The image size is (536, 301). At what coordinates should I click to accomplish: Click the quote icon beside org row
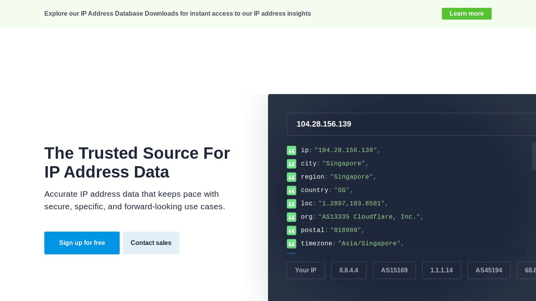pyautogui.click(x=292, y=217)
